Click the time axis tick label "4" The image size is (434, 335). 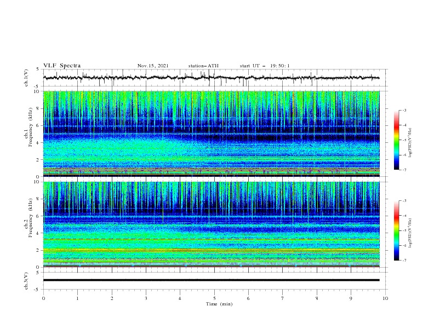click(180, 298)
